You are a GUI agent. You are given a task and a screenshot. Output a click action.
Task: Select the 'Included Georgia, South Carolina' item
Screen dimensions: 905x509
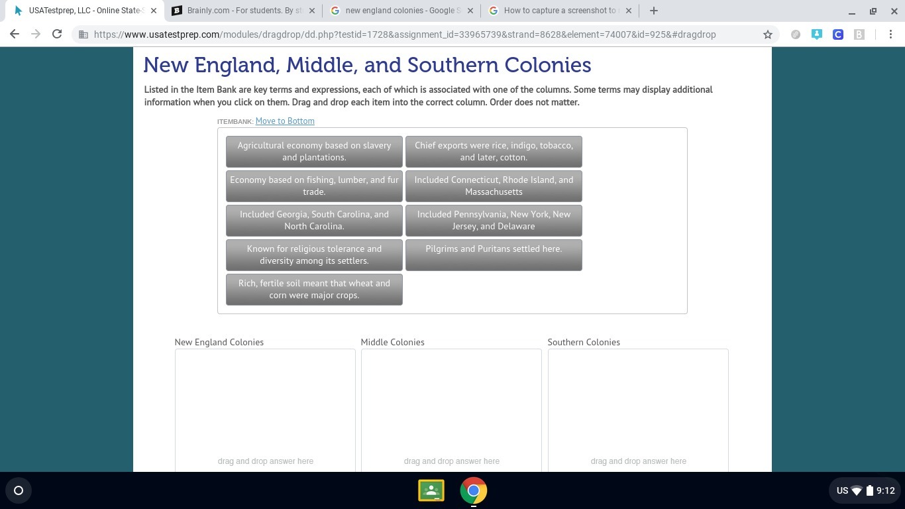coord(314,220)
